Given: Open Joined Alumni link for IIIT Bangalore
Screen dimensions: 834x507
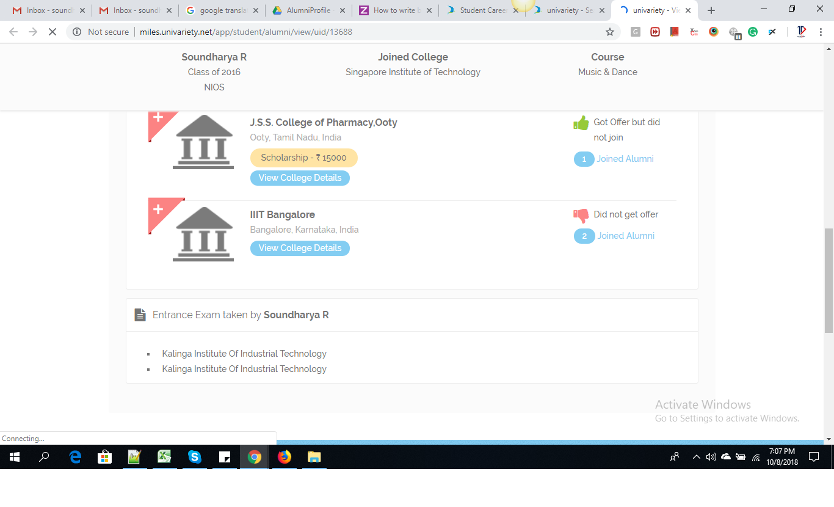Looking at the screenshot, I should 626,236.
